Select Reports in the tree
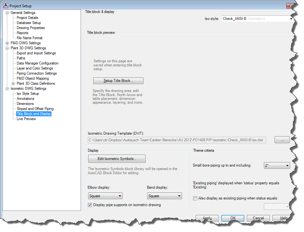This screenshot has width=304, height=232. tap(22, 33)
